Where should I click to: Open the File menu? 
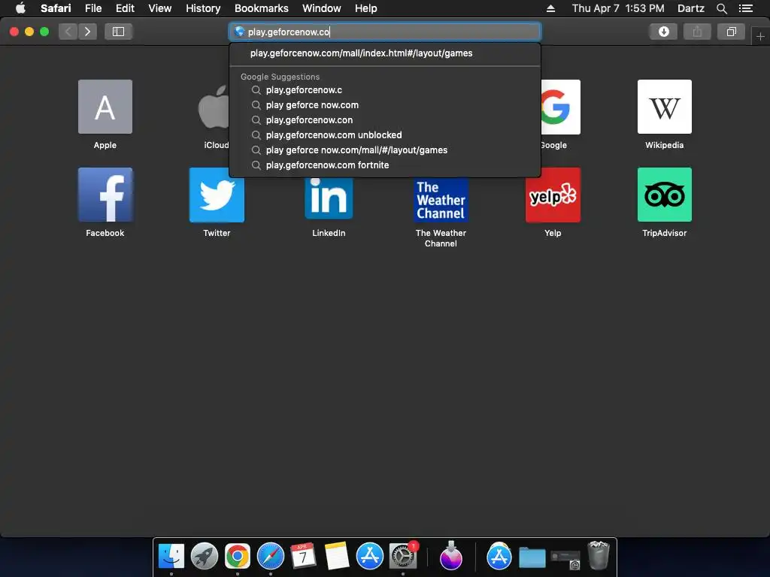click(x=93, y=8)
